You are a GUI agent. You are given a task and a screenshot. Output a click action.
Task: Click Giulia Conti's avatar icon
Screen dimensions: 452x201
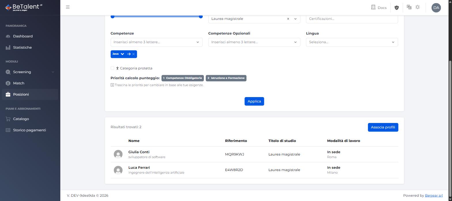pyautogui.click(x=118, y=154)
